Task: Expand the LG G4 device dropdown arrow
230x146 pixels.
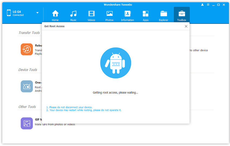Action: click(37, 13)
